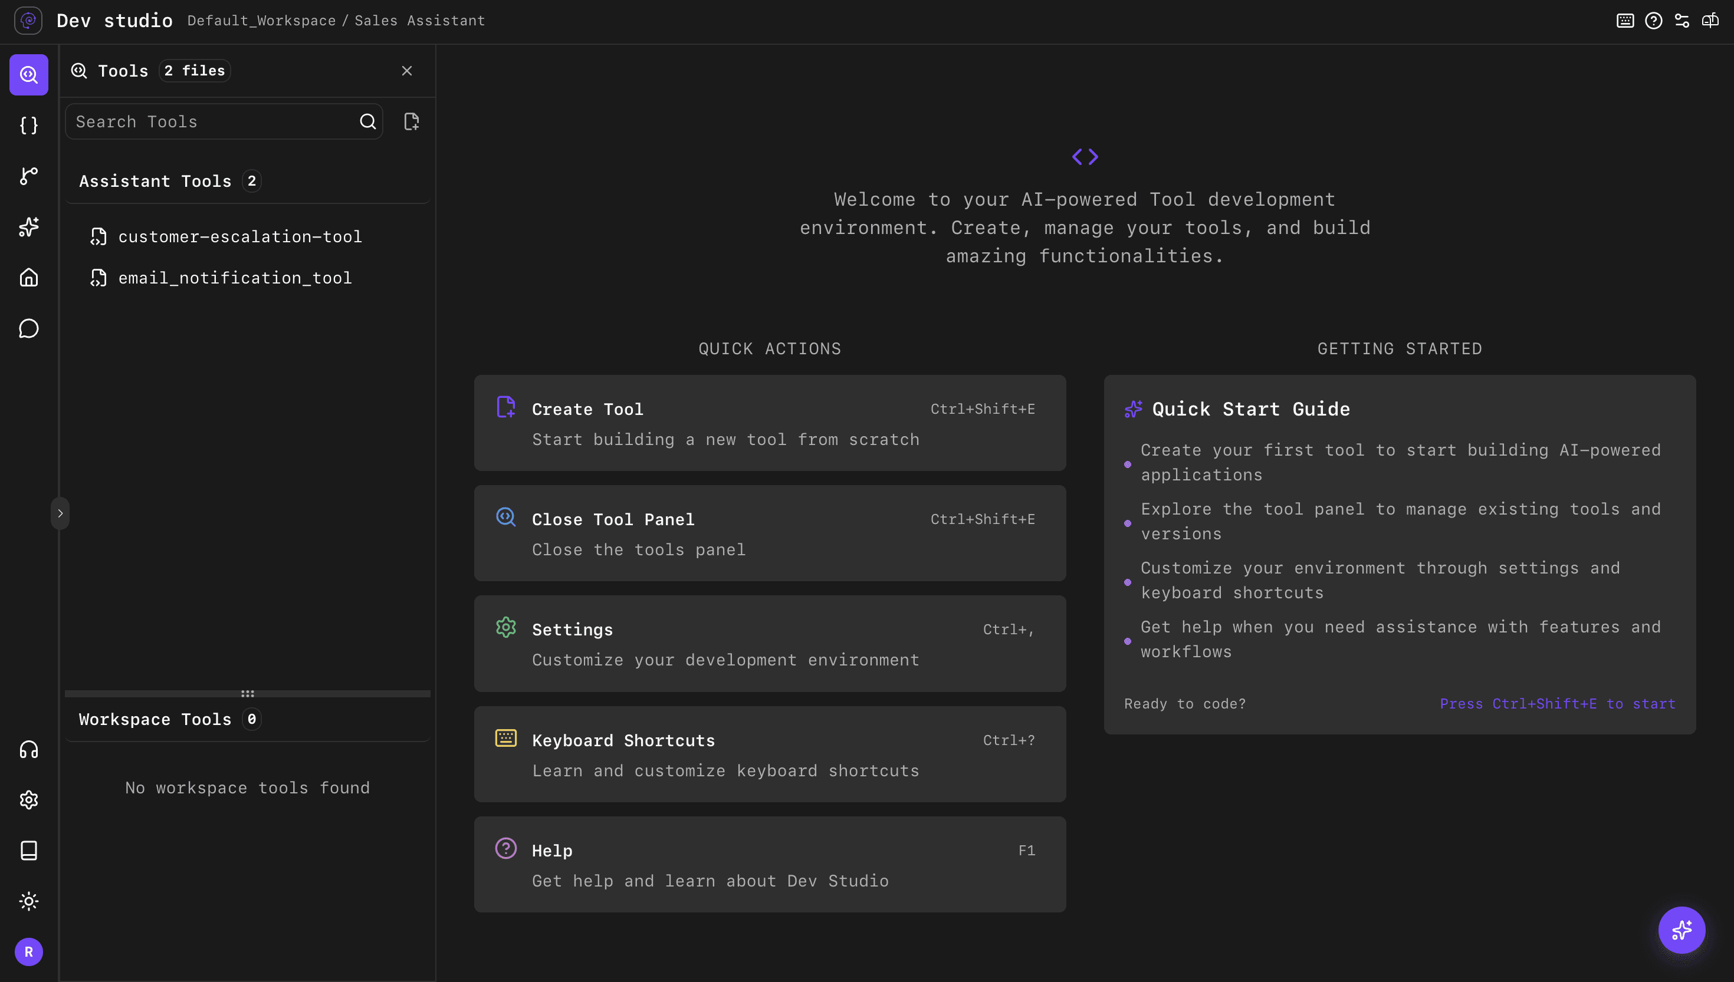This screenshot has height=982, width=1734.
Task: Click the sidebar expand chevron handle
Action: tap(60, 513)
